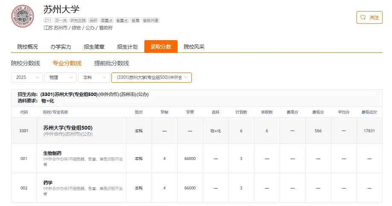Click the Soochow University logo

point(23,16)
